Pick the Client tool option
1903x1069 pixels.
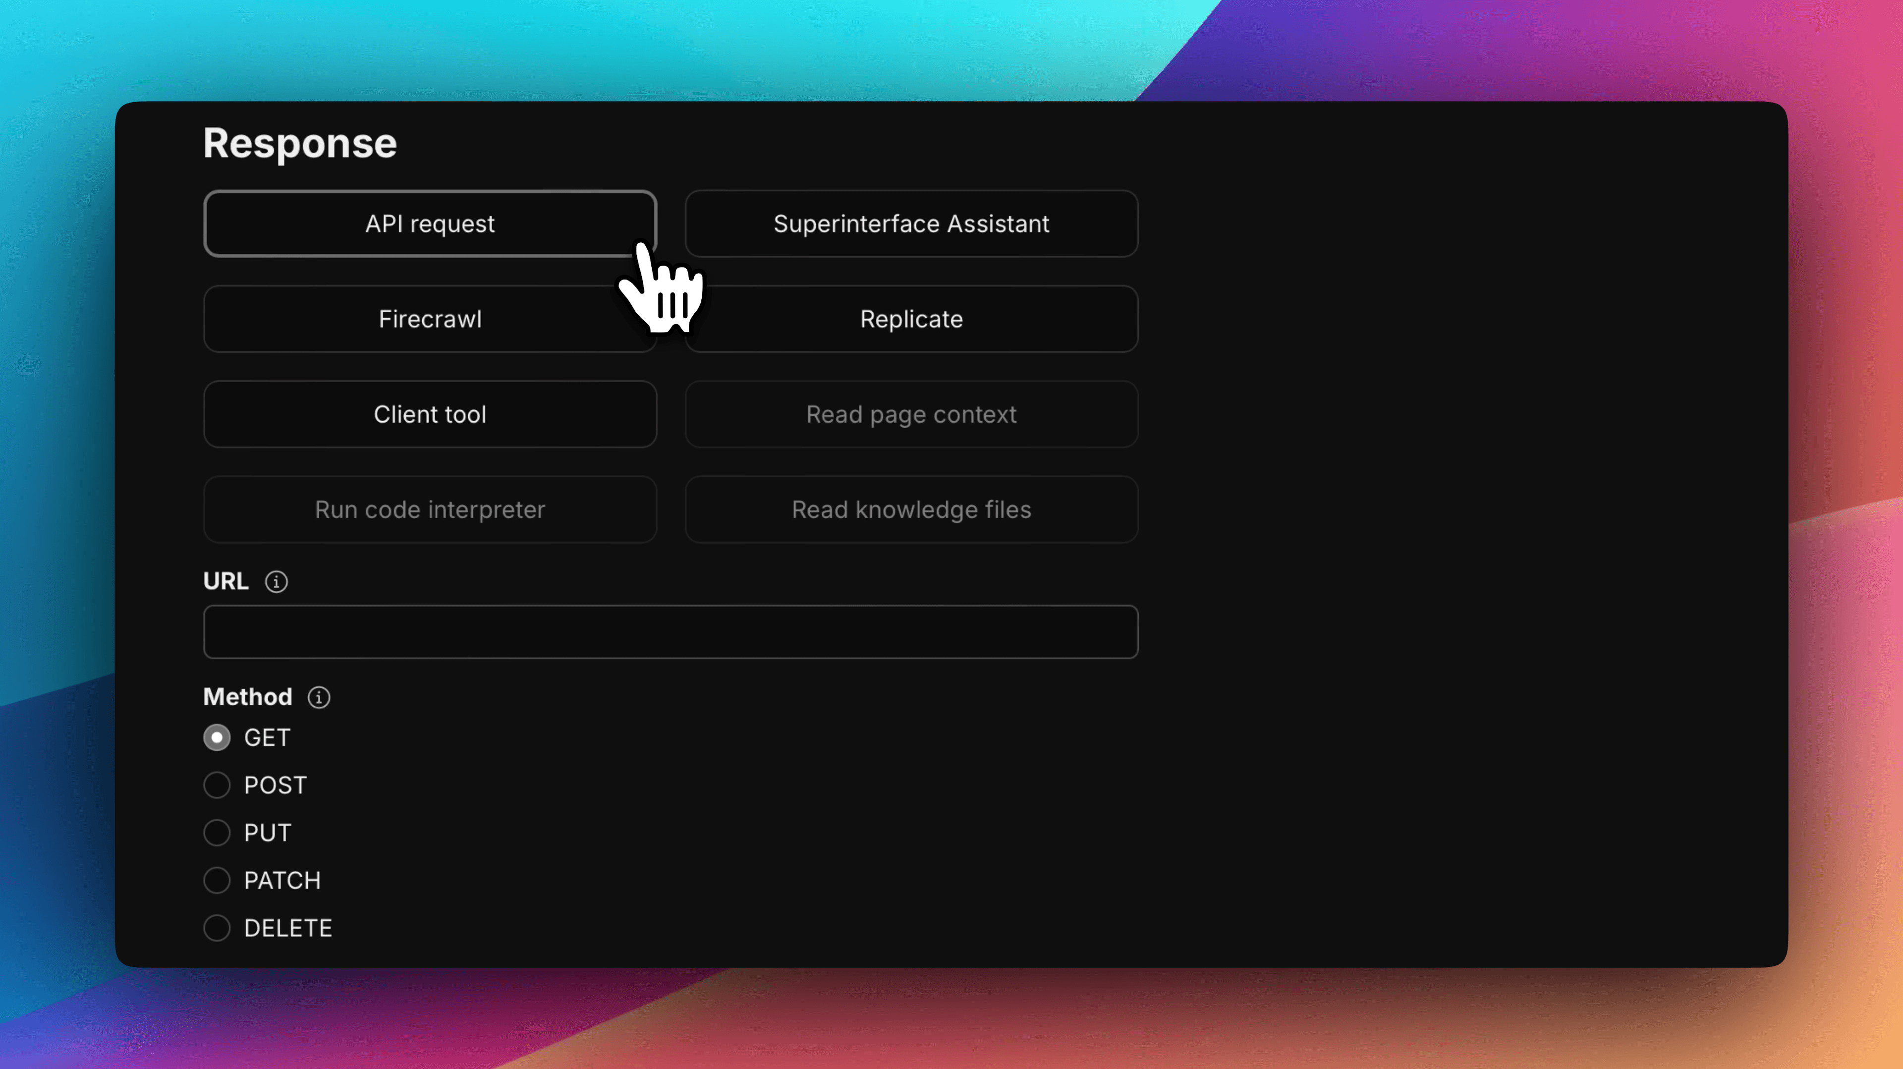tap(429, 414)
